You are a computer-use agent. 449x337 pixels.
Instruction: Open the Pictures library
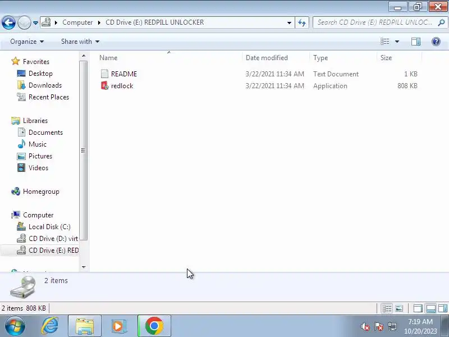[x=40, y=156]
